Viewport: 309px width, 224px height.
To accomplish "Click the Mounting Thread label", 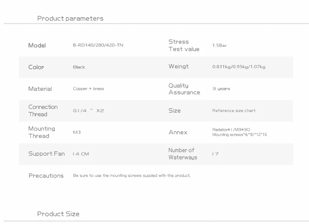I will (x=41, y=132).
